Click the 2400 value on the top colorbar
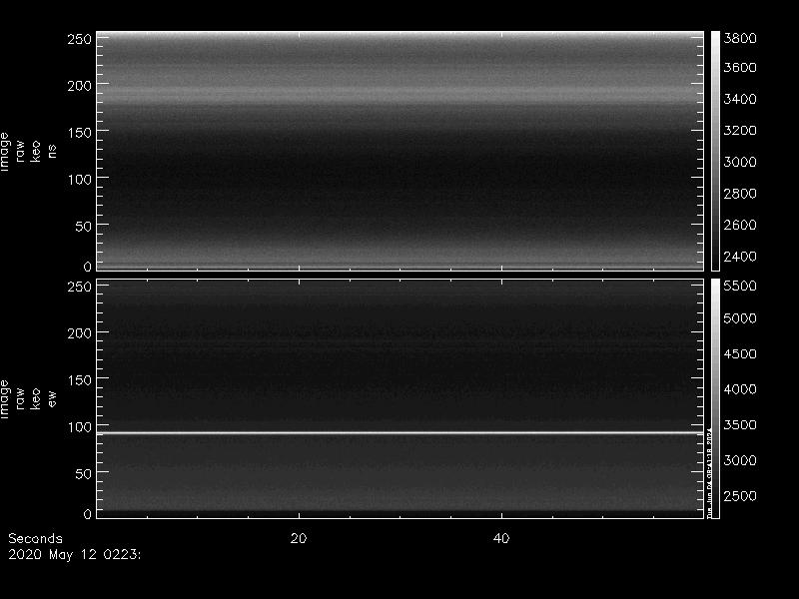The width and height of the screenshot is (799, 599). click(743, 257)
